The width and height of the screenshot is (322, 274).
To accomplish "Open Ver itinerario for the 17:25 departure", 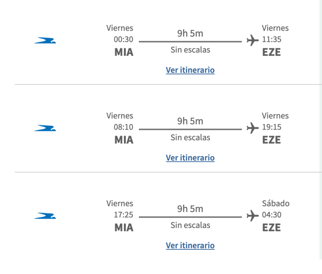I will coord(190,245).
